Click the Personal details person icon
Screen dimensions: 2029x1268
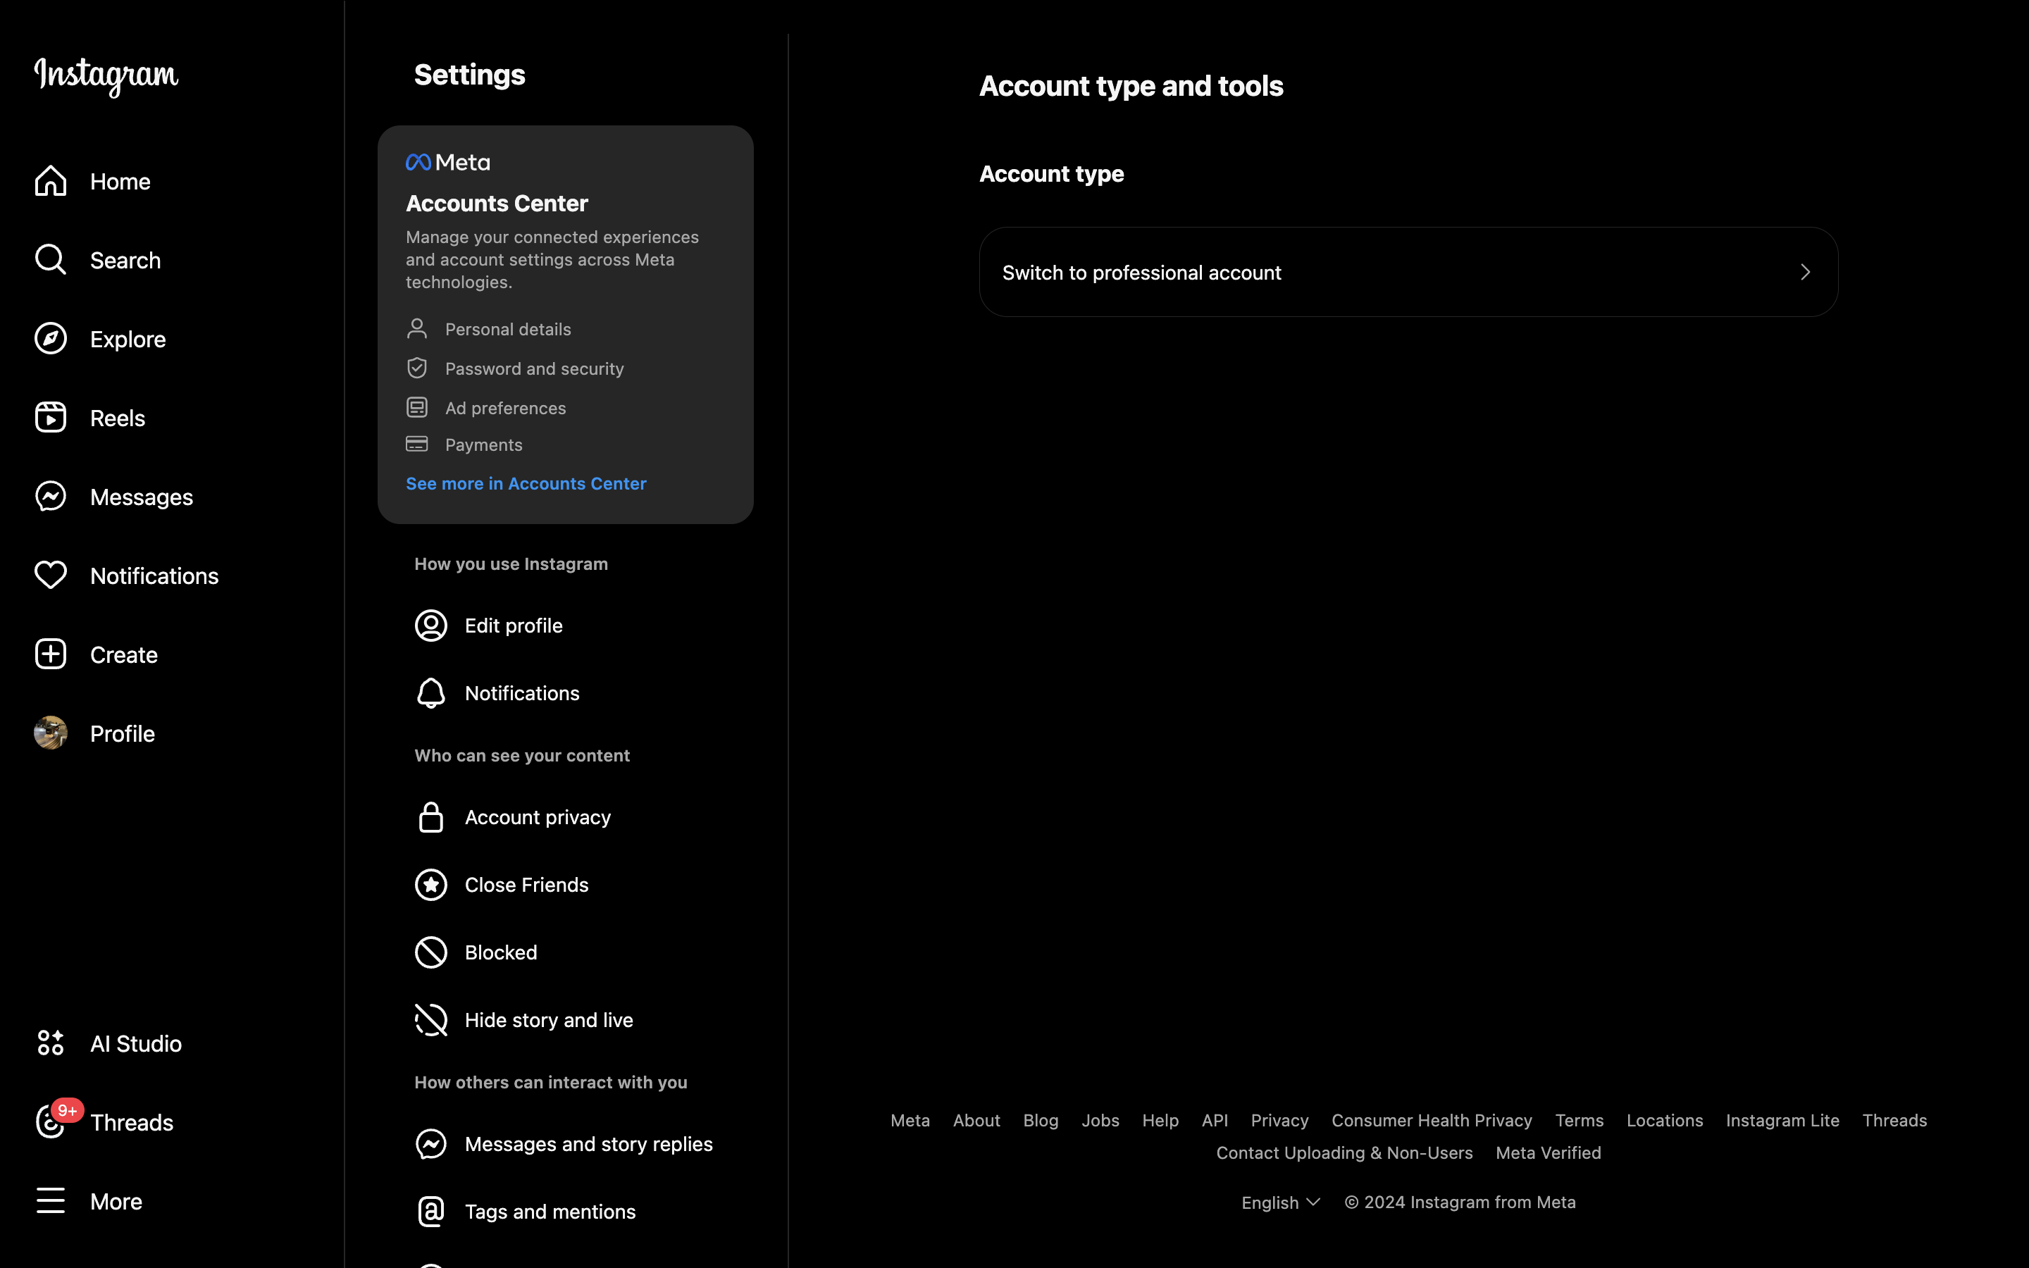[x=416, y=329]
